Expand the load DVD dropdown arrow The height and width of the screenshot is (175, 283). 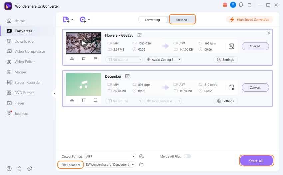[x=89, y=20]
